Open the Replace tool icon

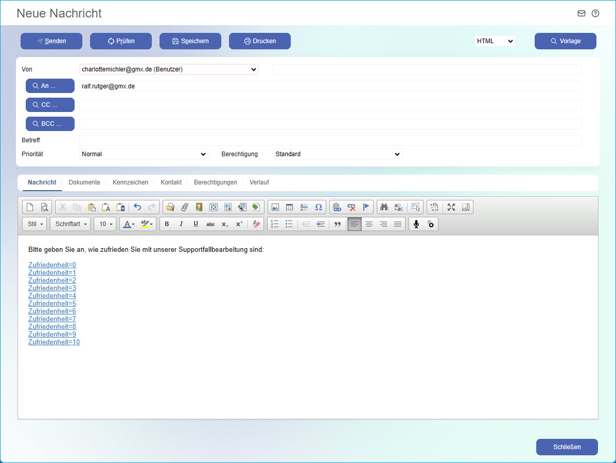pos(399,207)
